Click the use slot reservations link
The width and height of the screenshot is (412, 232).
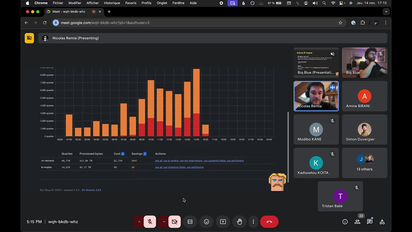pyautogui.click(x=191, y=160)
